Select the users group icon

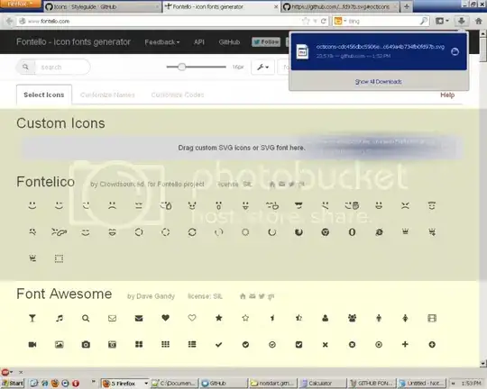click(352, 318)
